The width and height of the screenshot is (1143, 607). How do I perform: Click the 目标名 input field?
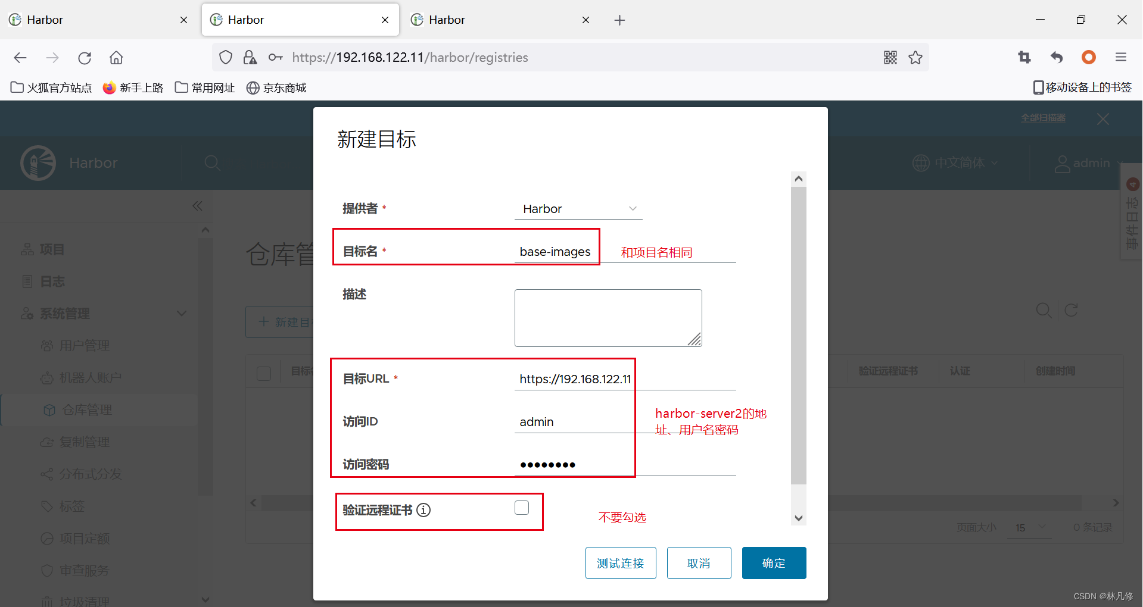pyautogui.click(x=625, y=252)
